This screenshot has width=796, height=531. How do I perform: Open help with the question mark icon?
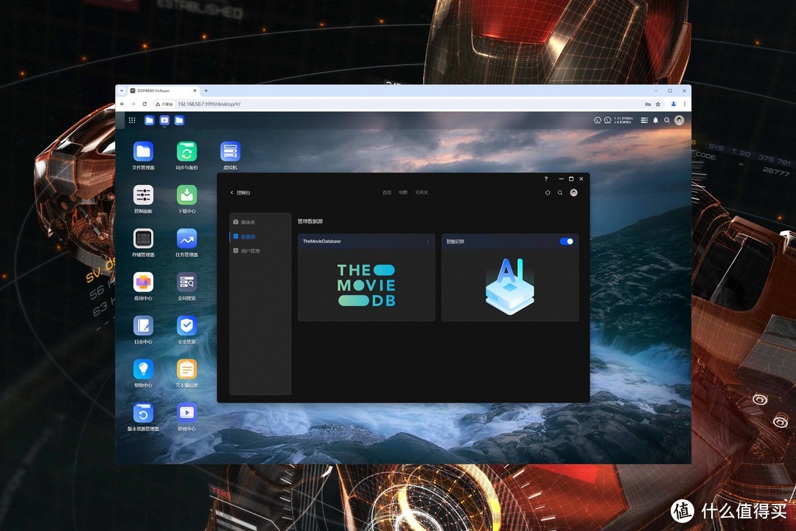[x=546, y=179]
